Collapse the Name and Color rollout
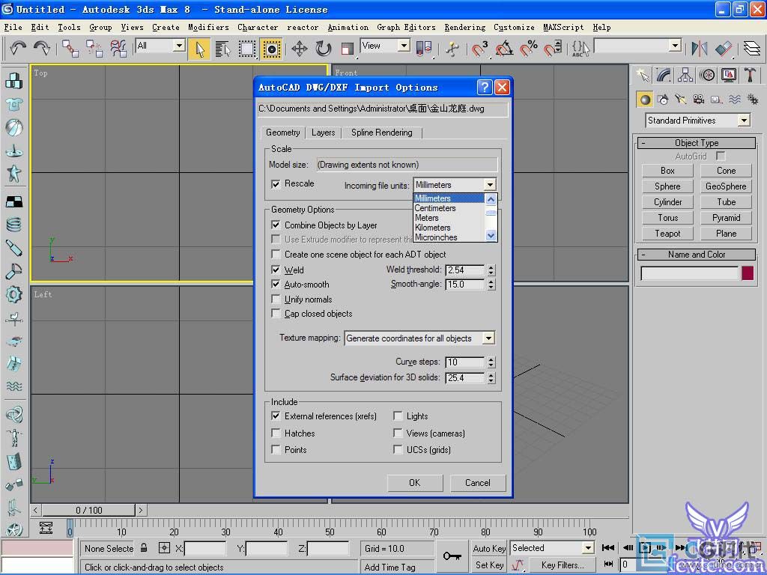The width and height of the screenshot is (767, 575). [x=697, y=255]
